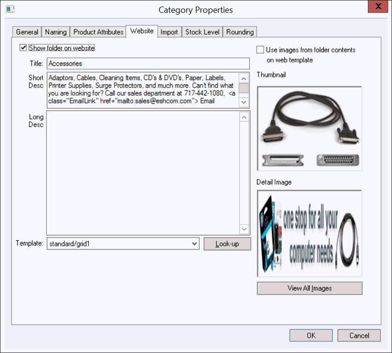Screen dimensions: 392x353
Task: Click inside the Title field
Action: click(x=148, y=63)
